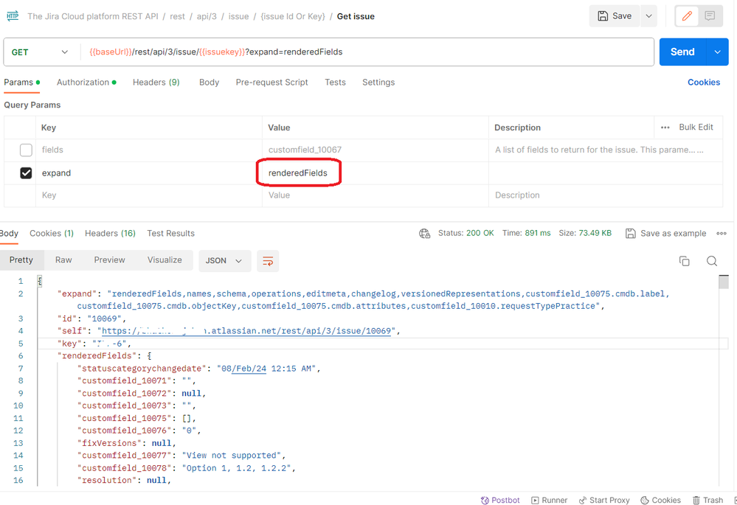Screen dimensions: 737x505
Task: Click the response vertical scrollbar thumb
Action: pyautogui.click(x=724, y=282)
